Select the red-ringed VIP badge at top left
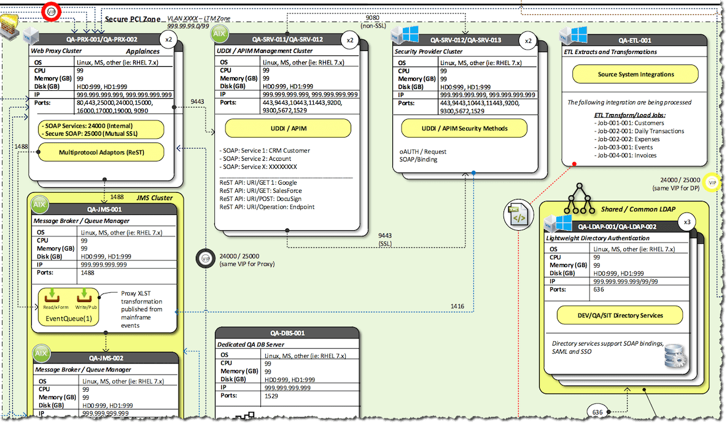The width and height of the screenshot is (727, 423). (52, 12)
